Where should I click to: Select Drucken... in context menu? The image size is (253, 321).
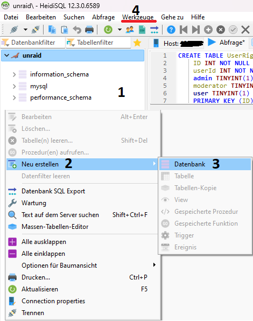point(82,277)
